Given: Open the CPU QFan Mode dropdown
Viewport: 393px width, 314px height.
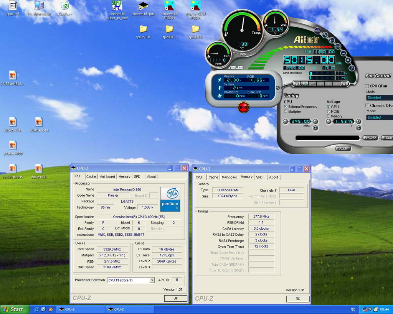Looking at the screenshot, I should pyautogui.click(x=380, y=98).
